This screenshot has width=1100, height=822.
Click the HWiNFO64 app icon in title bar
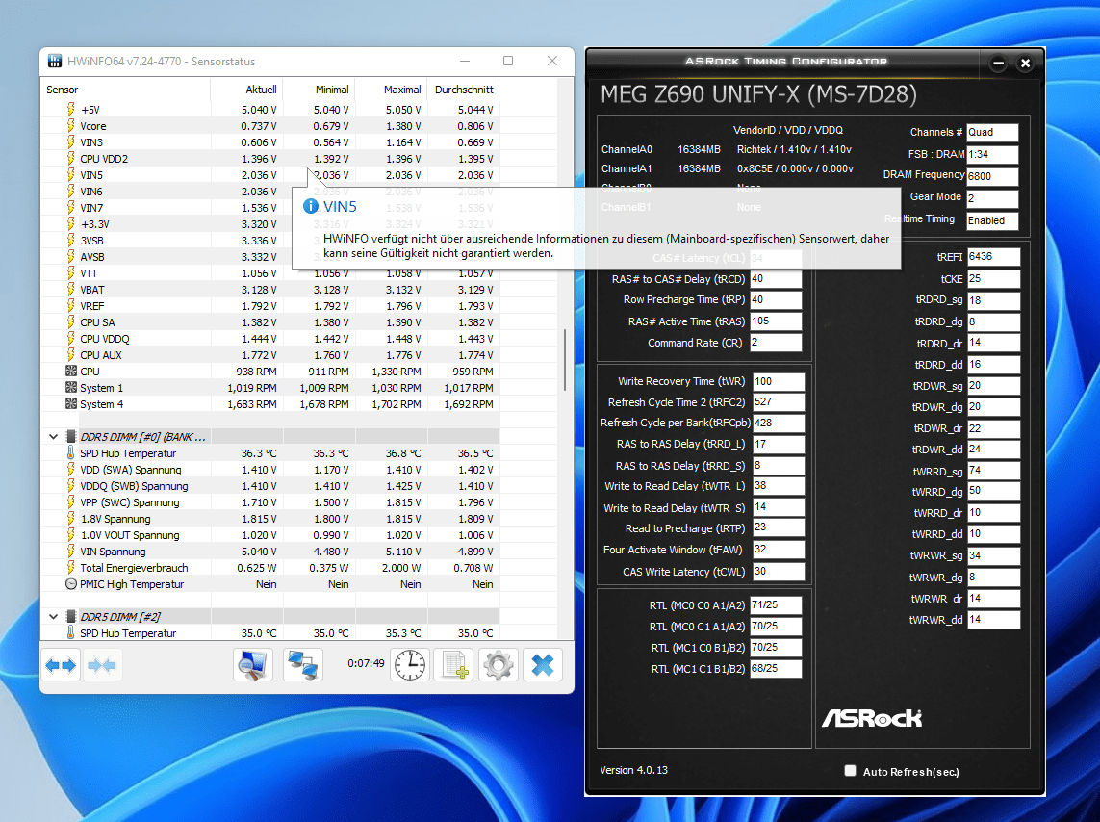coord(55,61)
